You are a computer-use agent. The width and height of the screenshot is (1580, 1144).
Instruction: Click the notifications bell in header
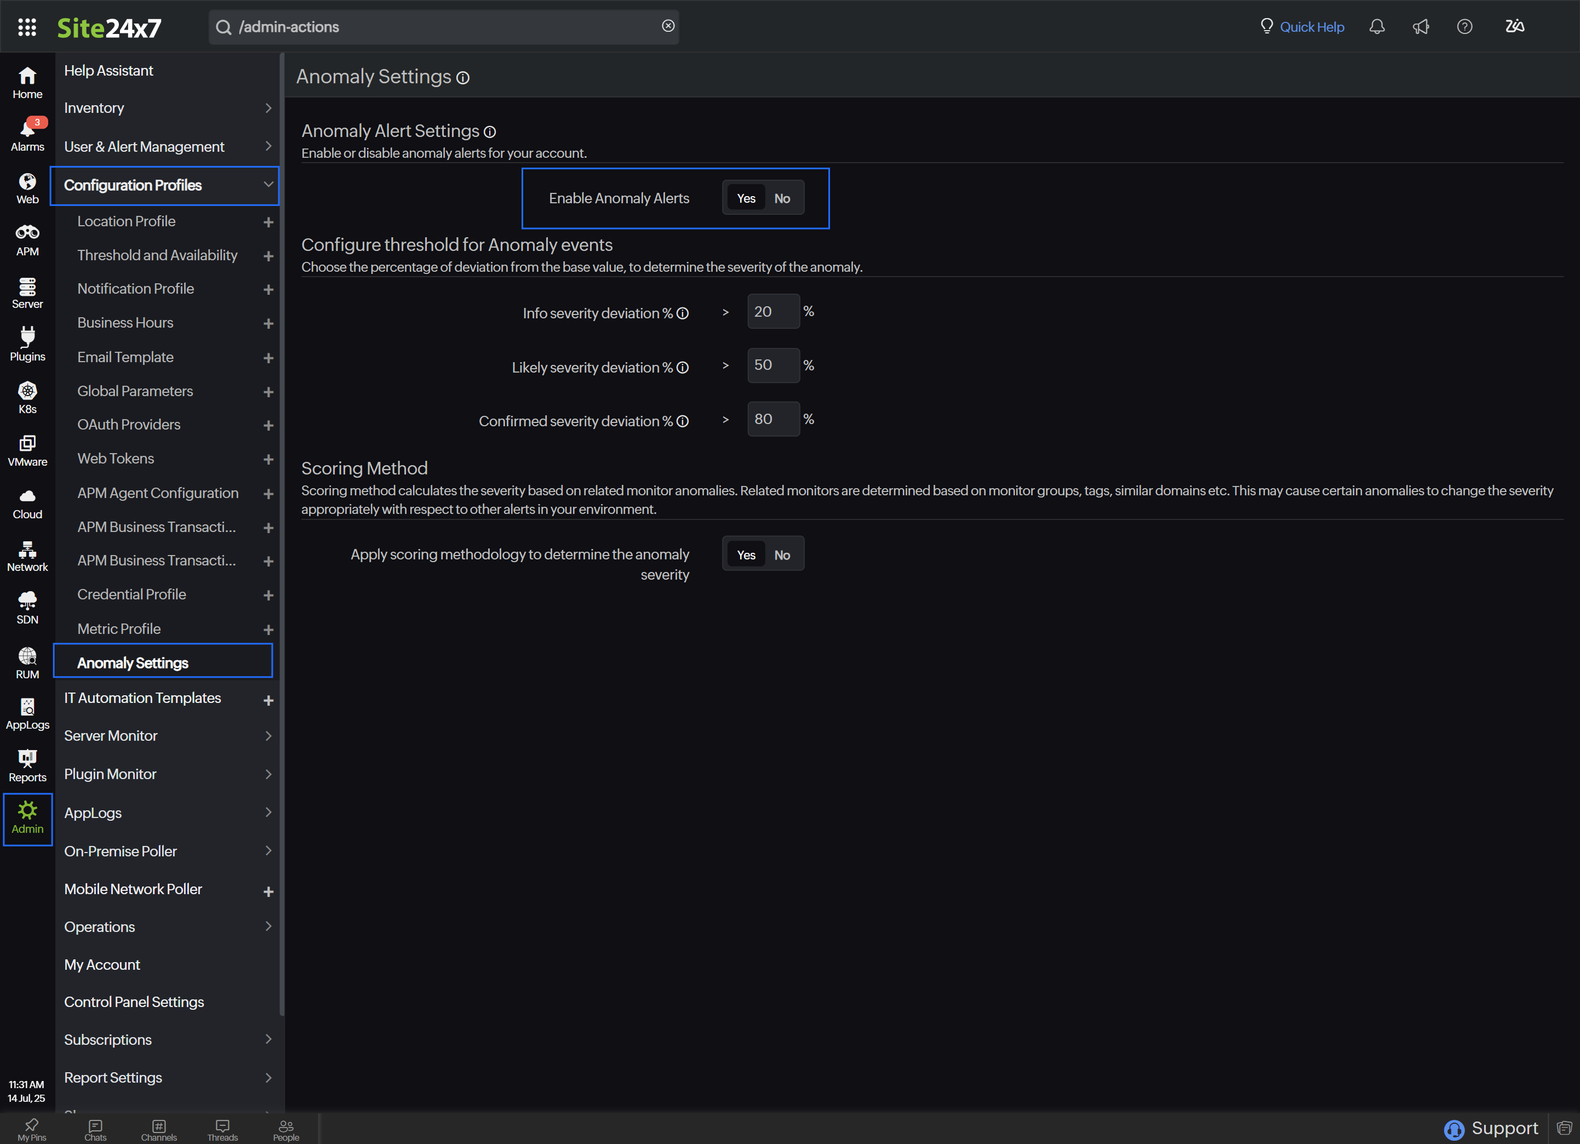[1377, 26]
